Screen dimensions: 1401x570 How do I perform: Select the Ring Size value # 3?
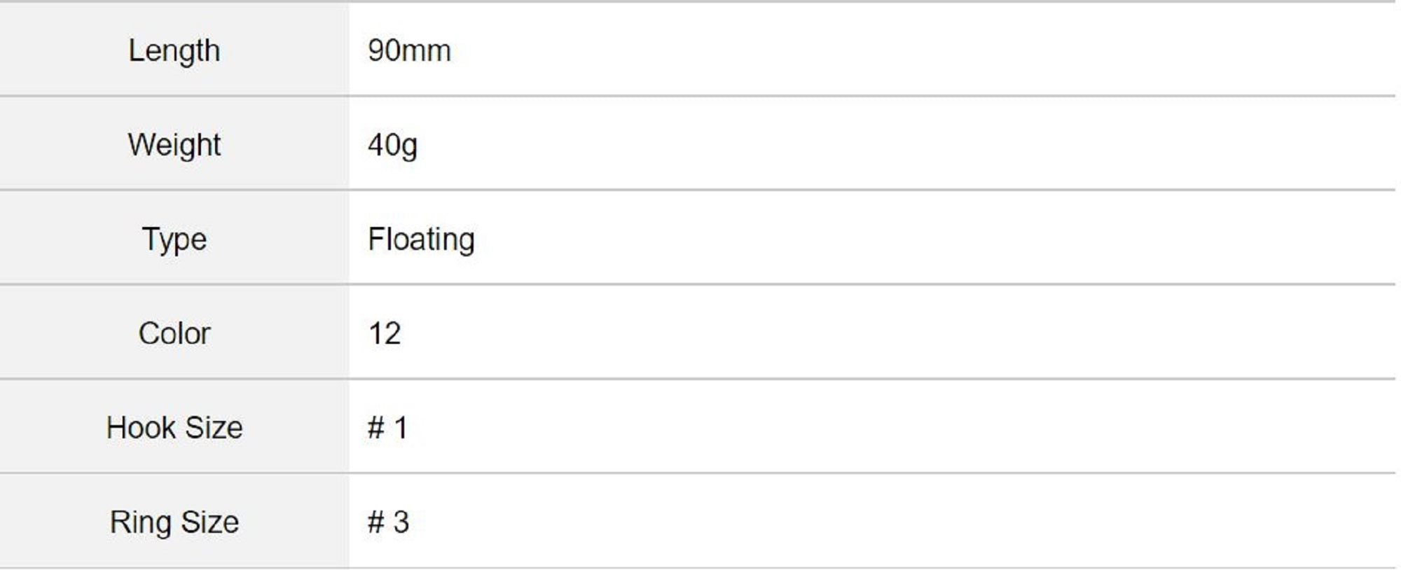388,522
